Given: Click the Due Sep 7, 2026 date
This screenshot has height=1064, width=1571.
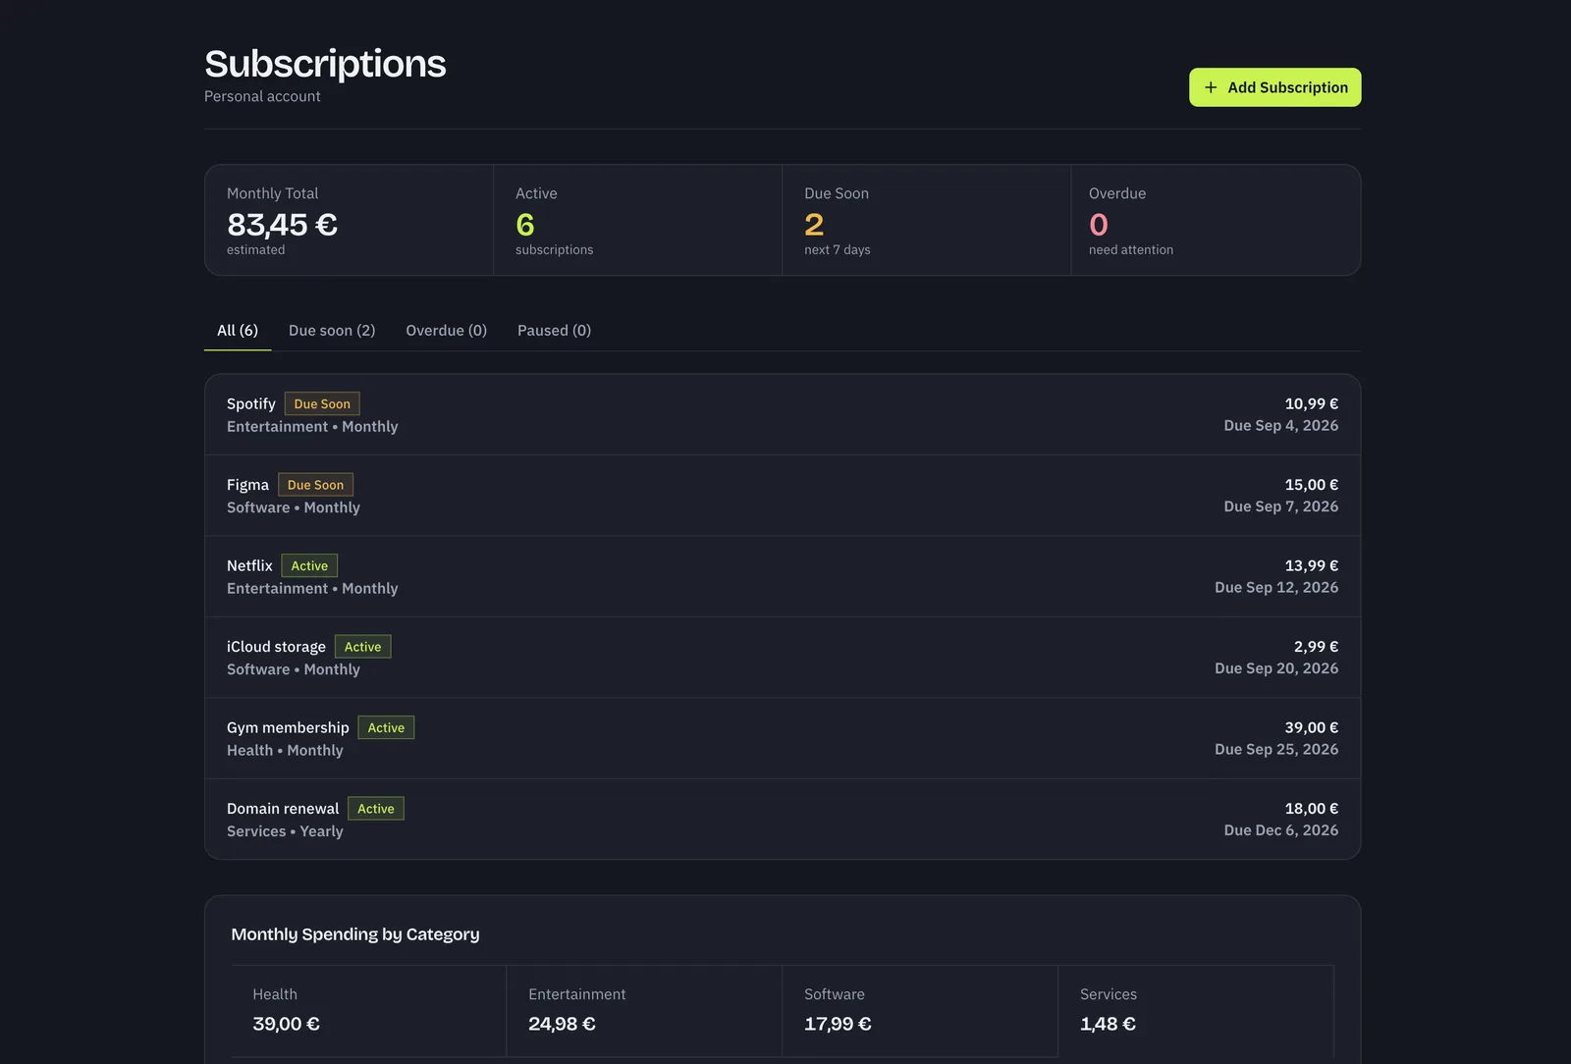Looking at the screenshot, I should 1280,506.
